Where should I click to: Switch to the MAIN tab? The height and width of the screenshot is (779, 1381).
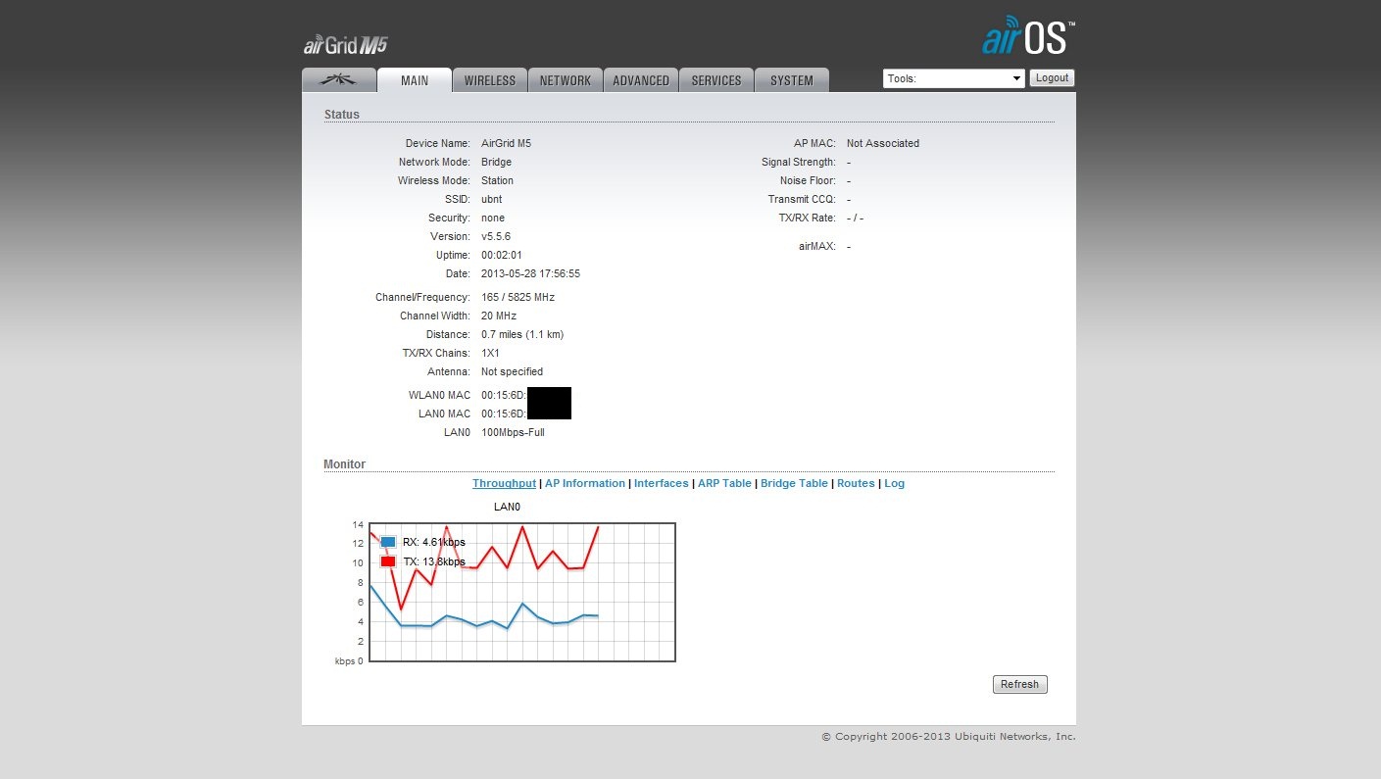click(415, 80)
